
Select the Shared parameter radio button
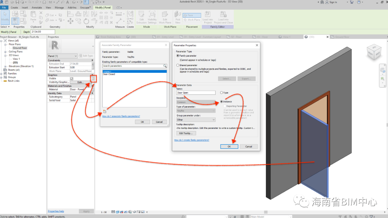pos(178,65)
